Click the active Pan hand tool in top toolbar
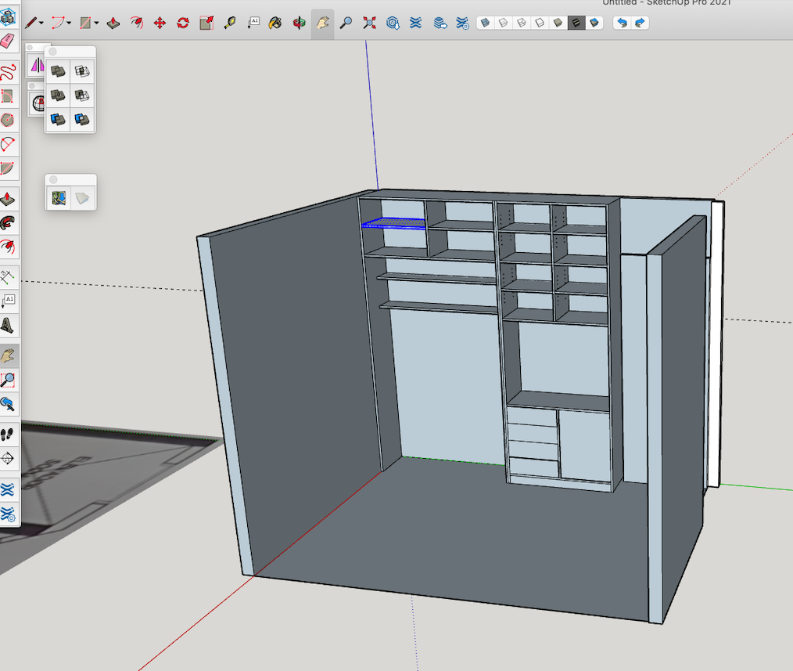793x671 pixels. point(322,23)
